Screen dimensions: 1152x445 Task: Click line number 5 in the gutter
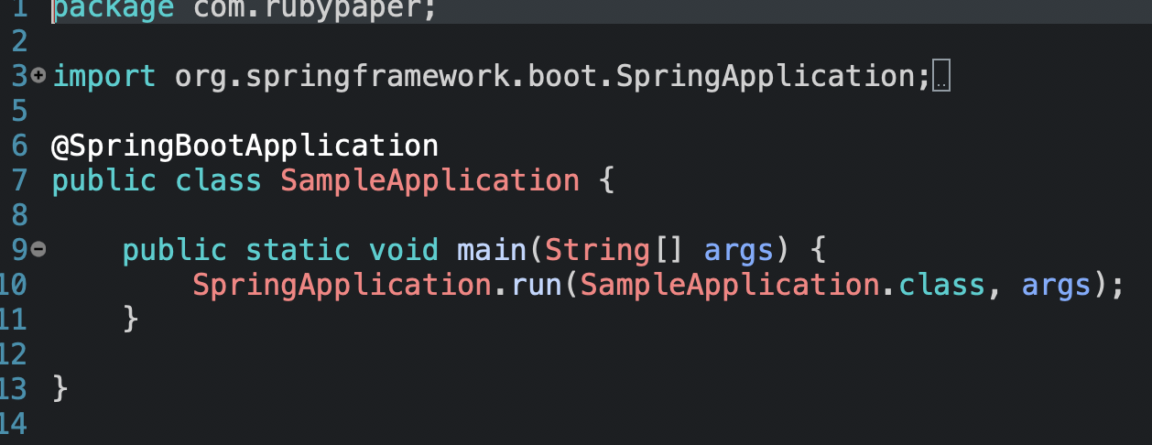point(20,112)
